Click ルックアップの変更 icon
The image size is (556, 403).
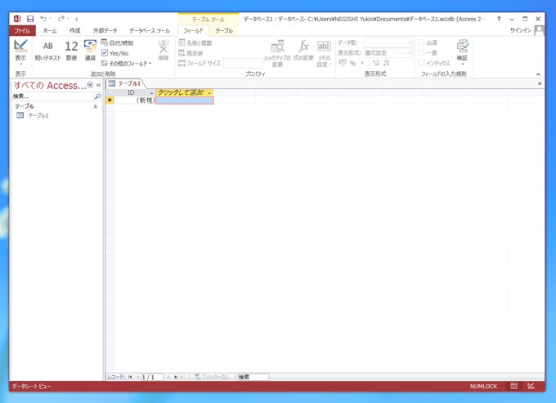tap(277, 53)
